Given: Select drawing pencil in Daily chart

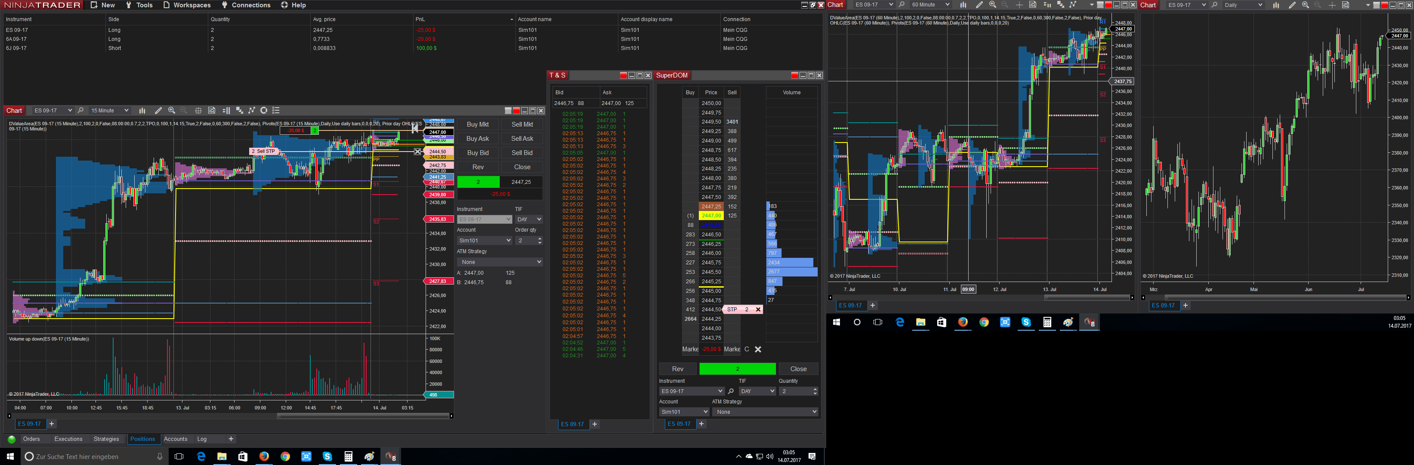Looking at the screenshot, I should point(1292,5).
